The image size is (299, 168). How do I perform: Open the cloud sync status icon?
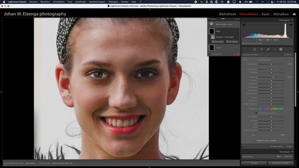pos(294,14)
